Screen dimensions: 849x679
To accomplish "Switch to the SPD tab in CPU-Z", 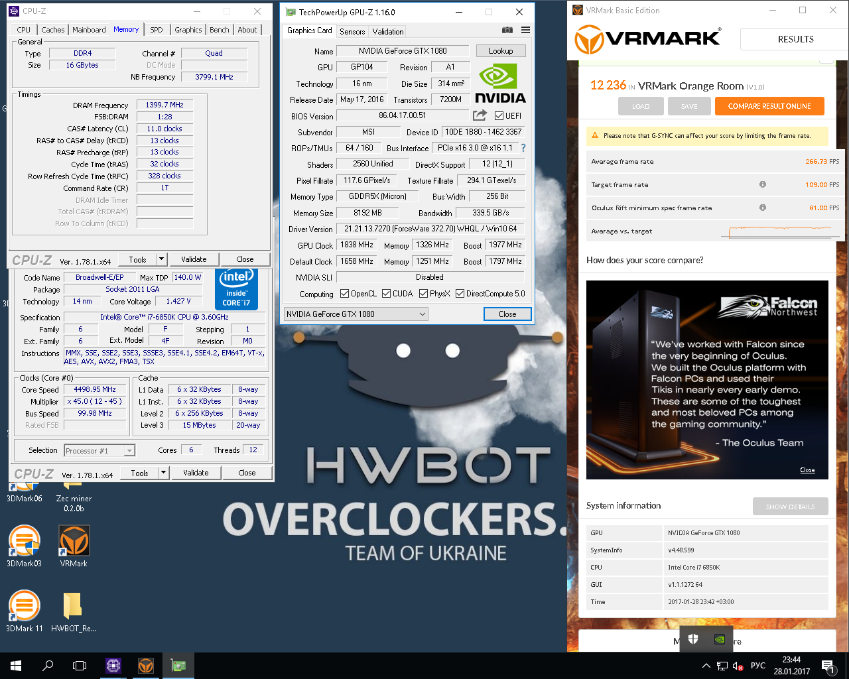I will [x=157, y=30].
